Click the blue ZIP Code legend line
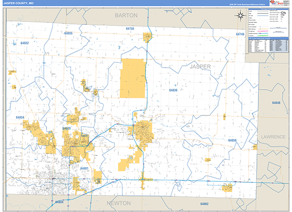This screenshot has width=292, height=212. point(263,16)
